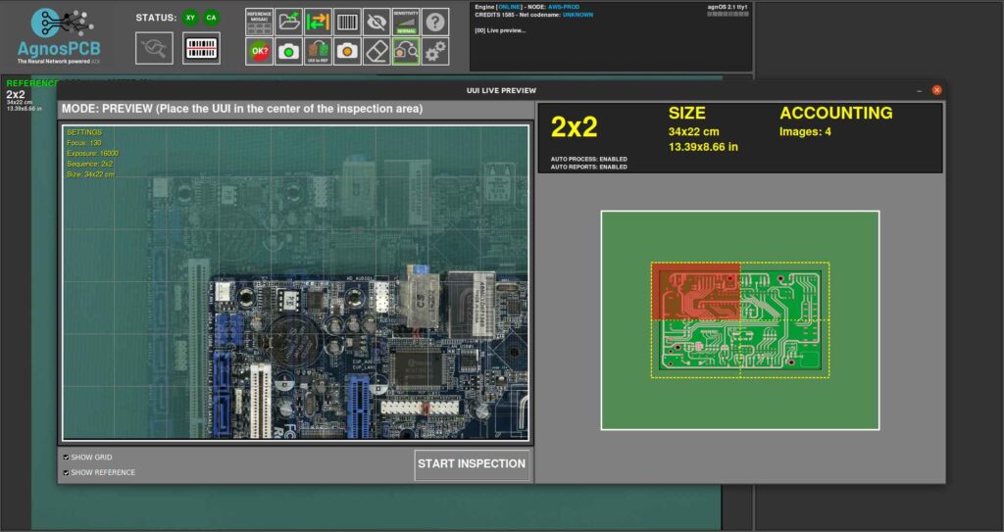This screenshot has height=532, width=1004.
Task: Click the orange-lens camera capture icon
Action: click(x=347, y=51)
